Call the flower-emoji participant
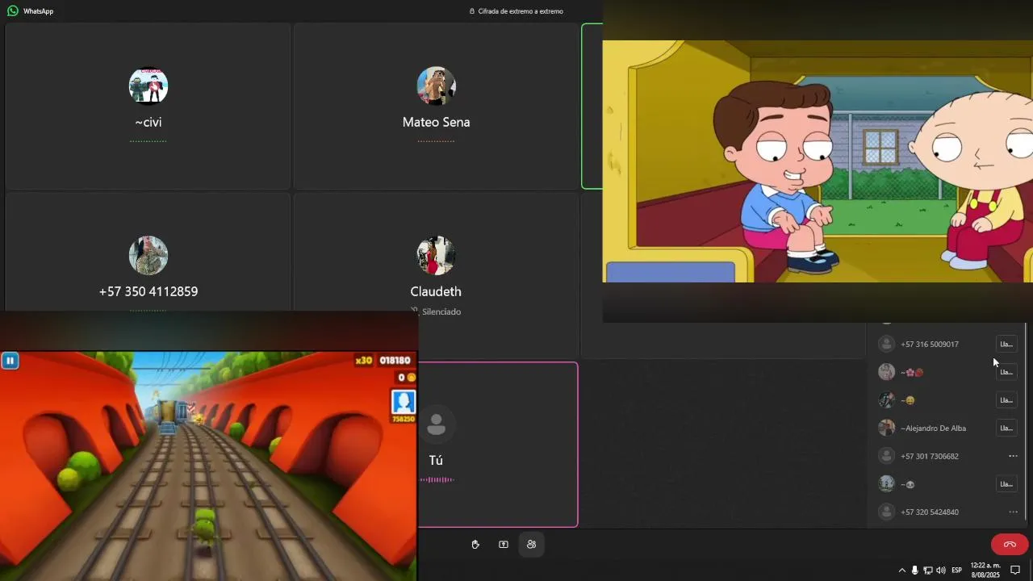This screenshot has width=1033, height=581. tap(1006, 372)
